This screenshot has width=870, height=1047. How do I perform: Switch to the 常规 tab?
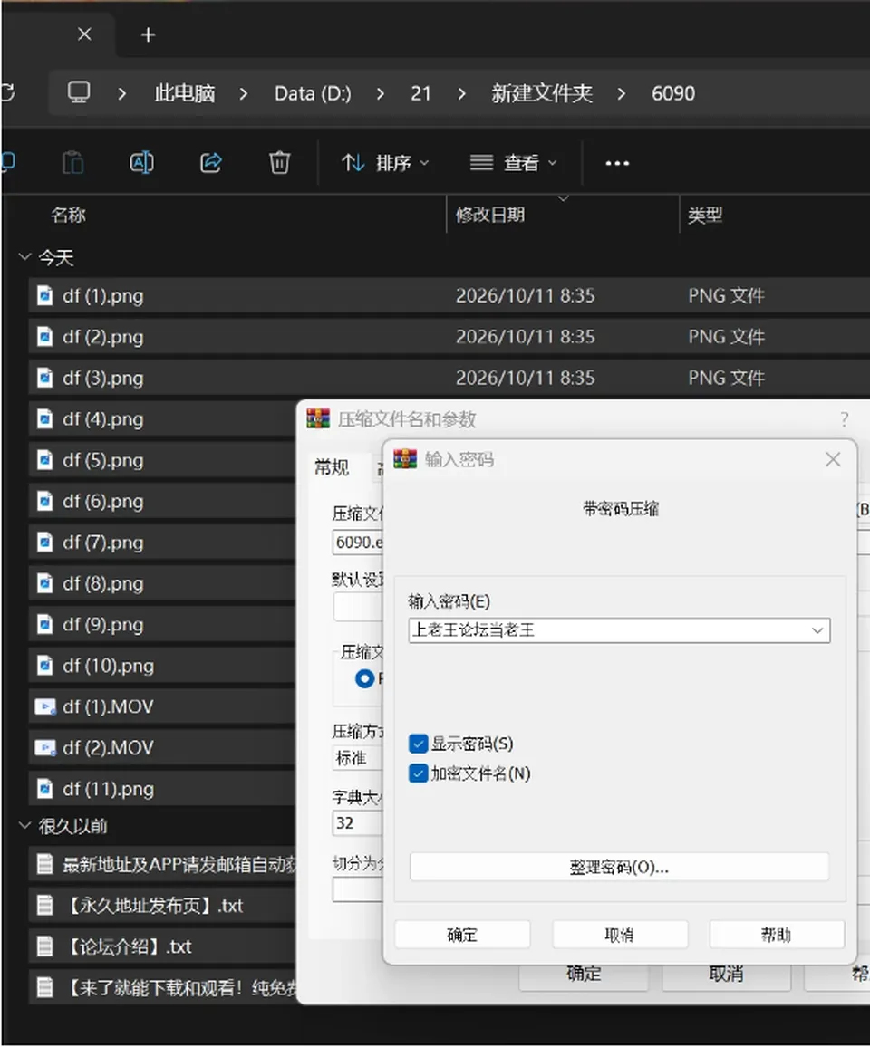pyautogui.click(x=332, y=467)
